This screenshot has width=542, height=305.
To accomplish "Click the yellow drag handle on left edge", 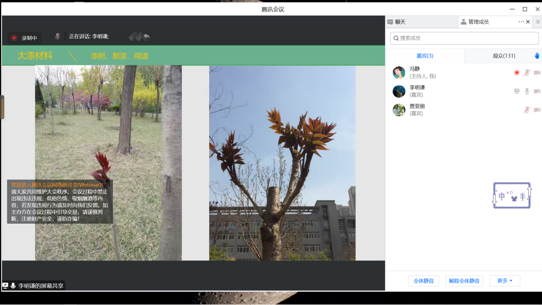I will [3, 107].
